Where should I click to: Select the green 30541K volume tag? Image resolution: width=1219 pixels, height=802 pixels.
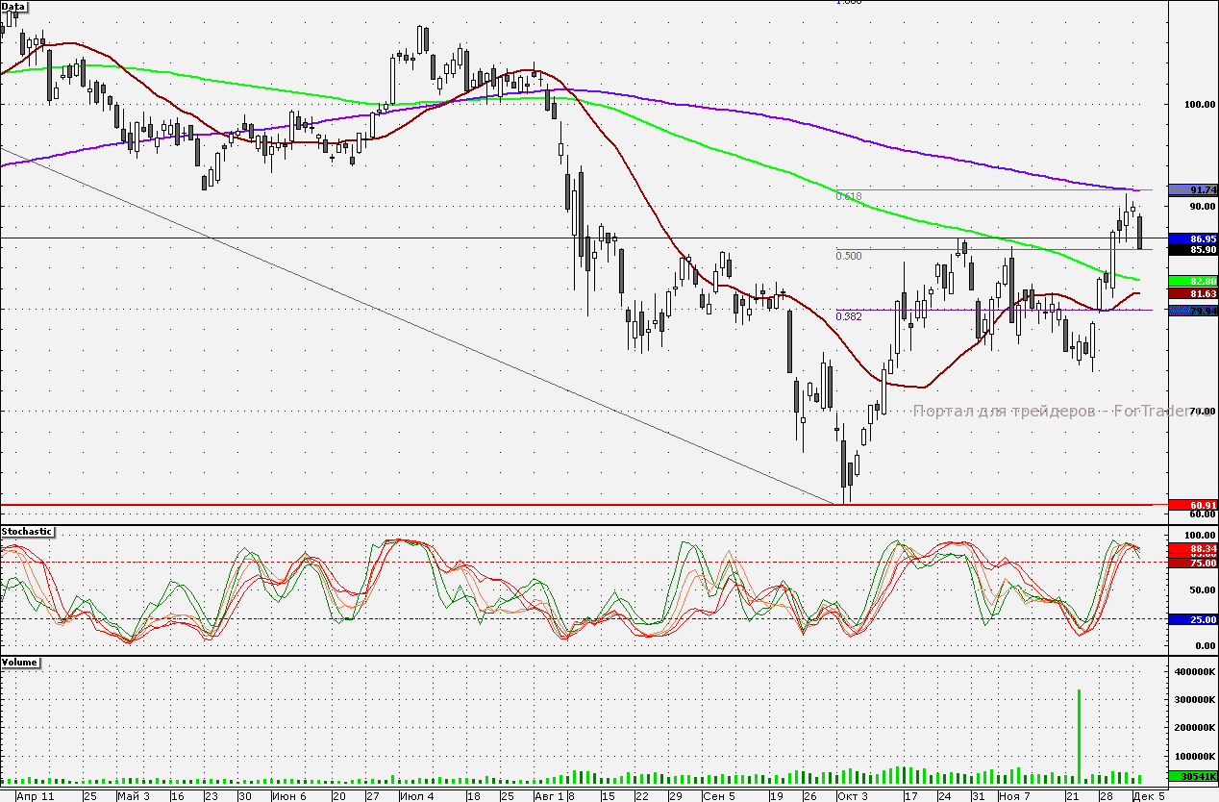coord(1191,776)
